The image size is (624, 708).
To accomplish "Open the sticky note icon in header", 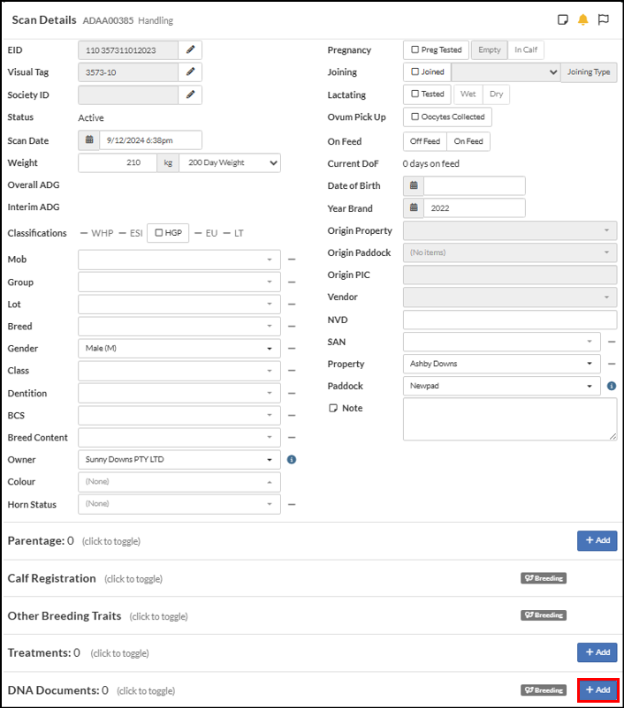I will click(562, 20).
